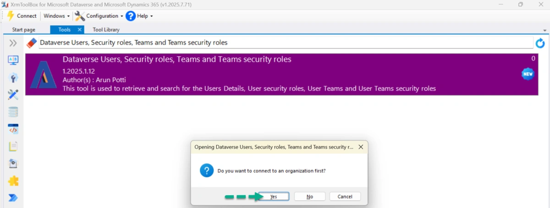Select the blue Power Automate sidebar icon
The image size is (550, 208).
pos(13,198)
